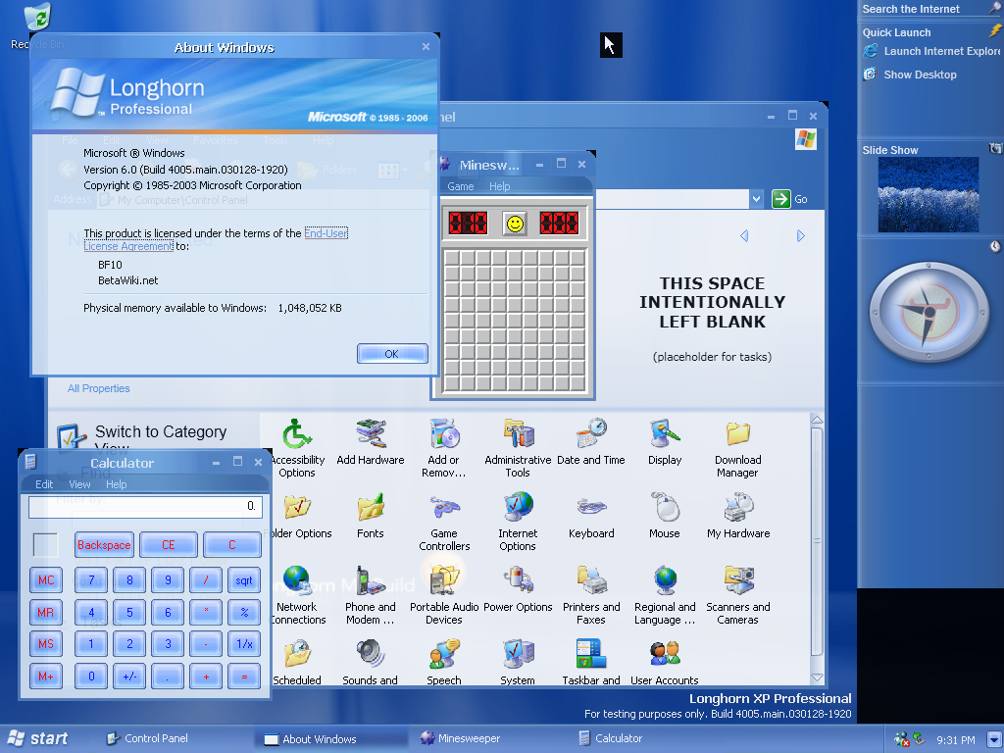Open the Administrative Tools icon
This screenshot has height=753, width=1004.
tap(518, 434)
